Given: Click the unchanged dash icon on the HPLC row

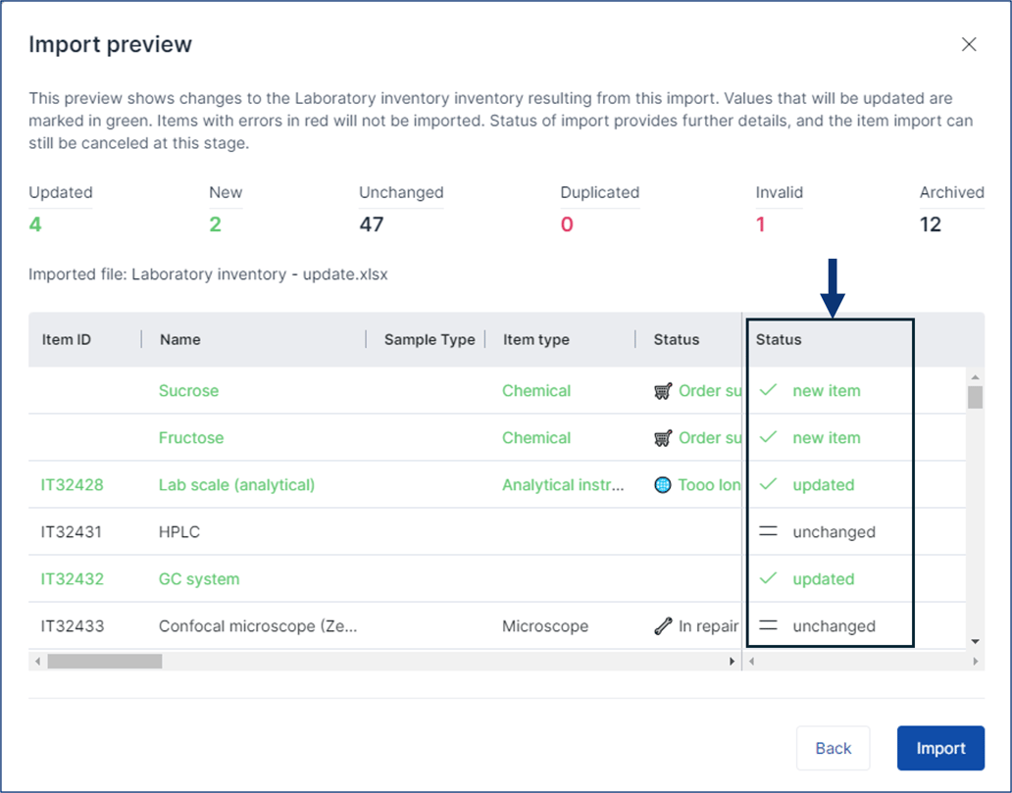Looking at the screenshot, I should [x=769, y=532].
